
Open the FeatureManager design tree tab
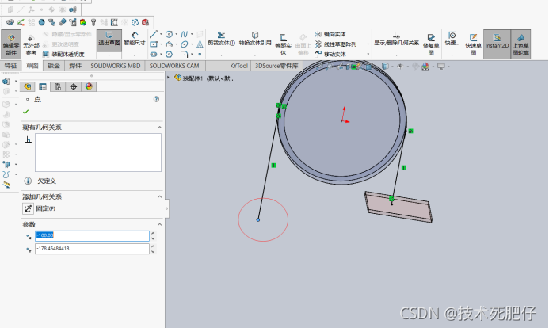27,86
